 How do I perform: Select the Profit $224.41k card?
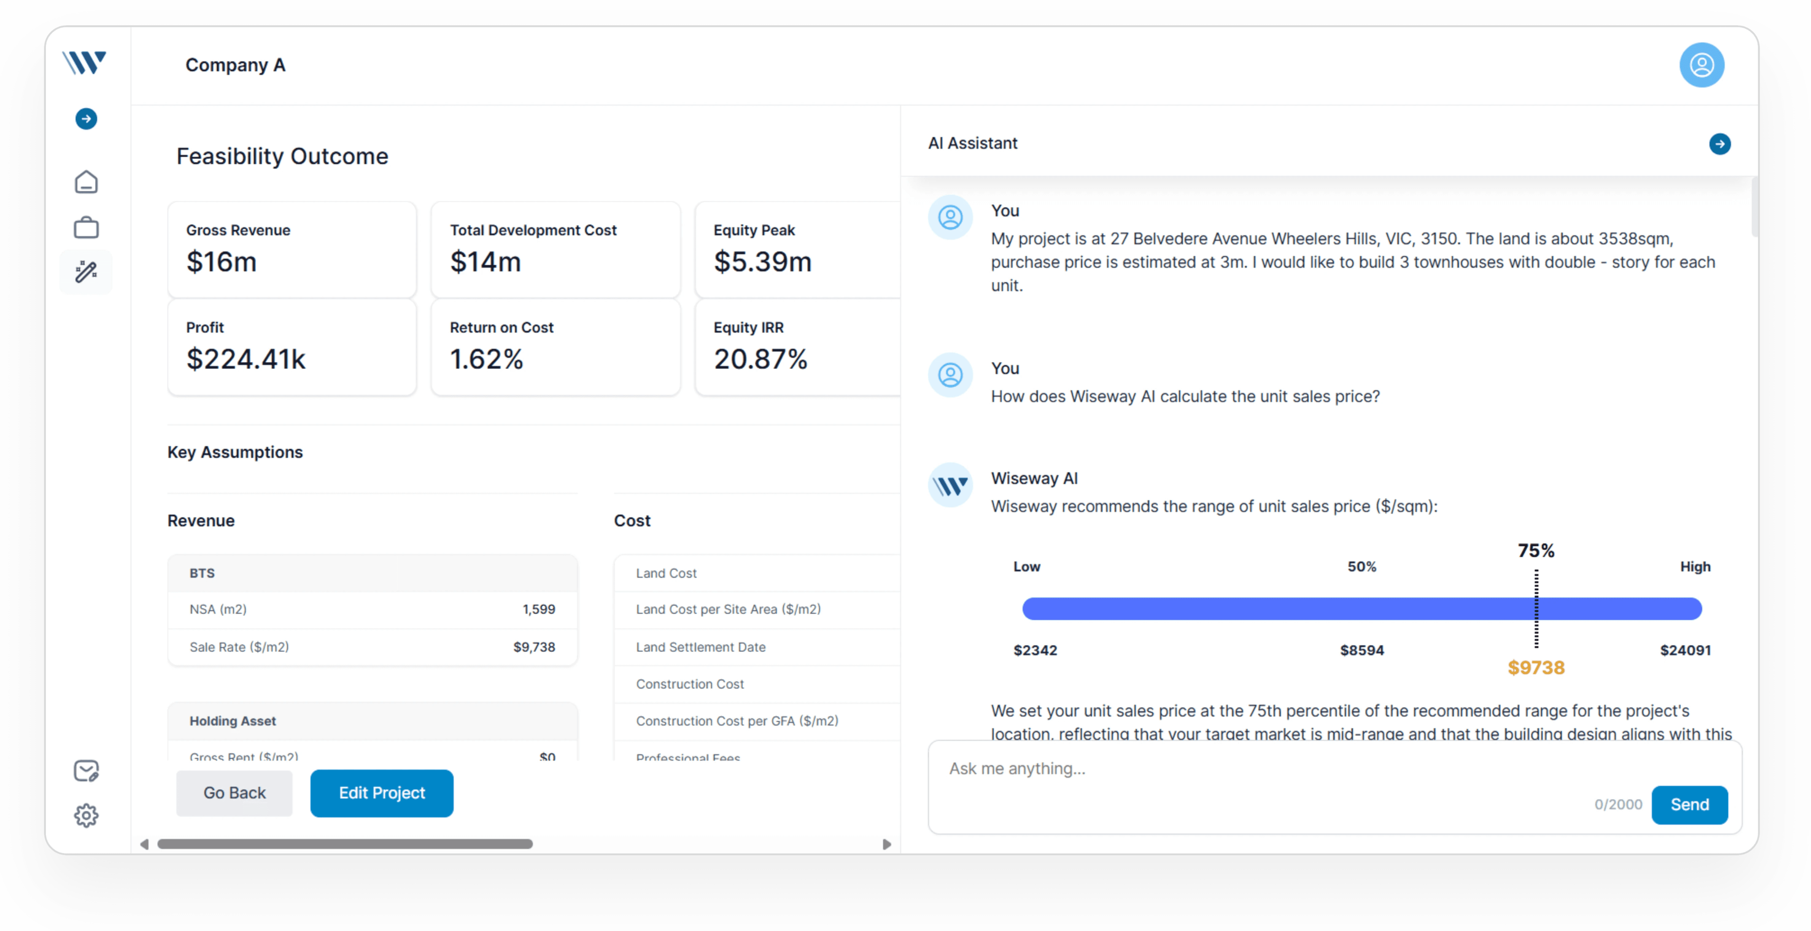tap(292, 347)
